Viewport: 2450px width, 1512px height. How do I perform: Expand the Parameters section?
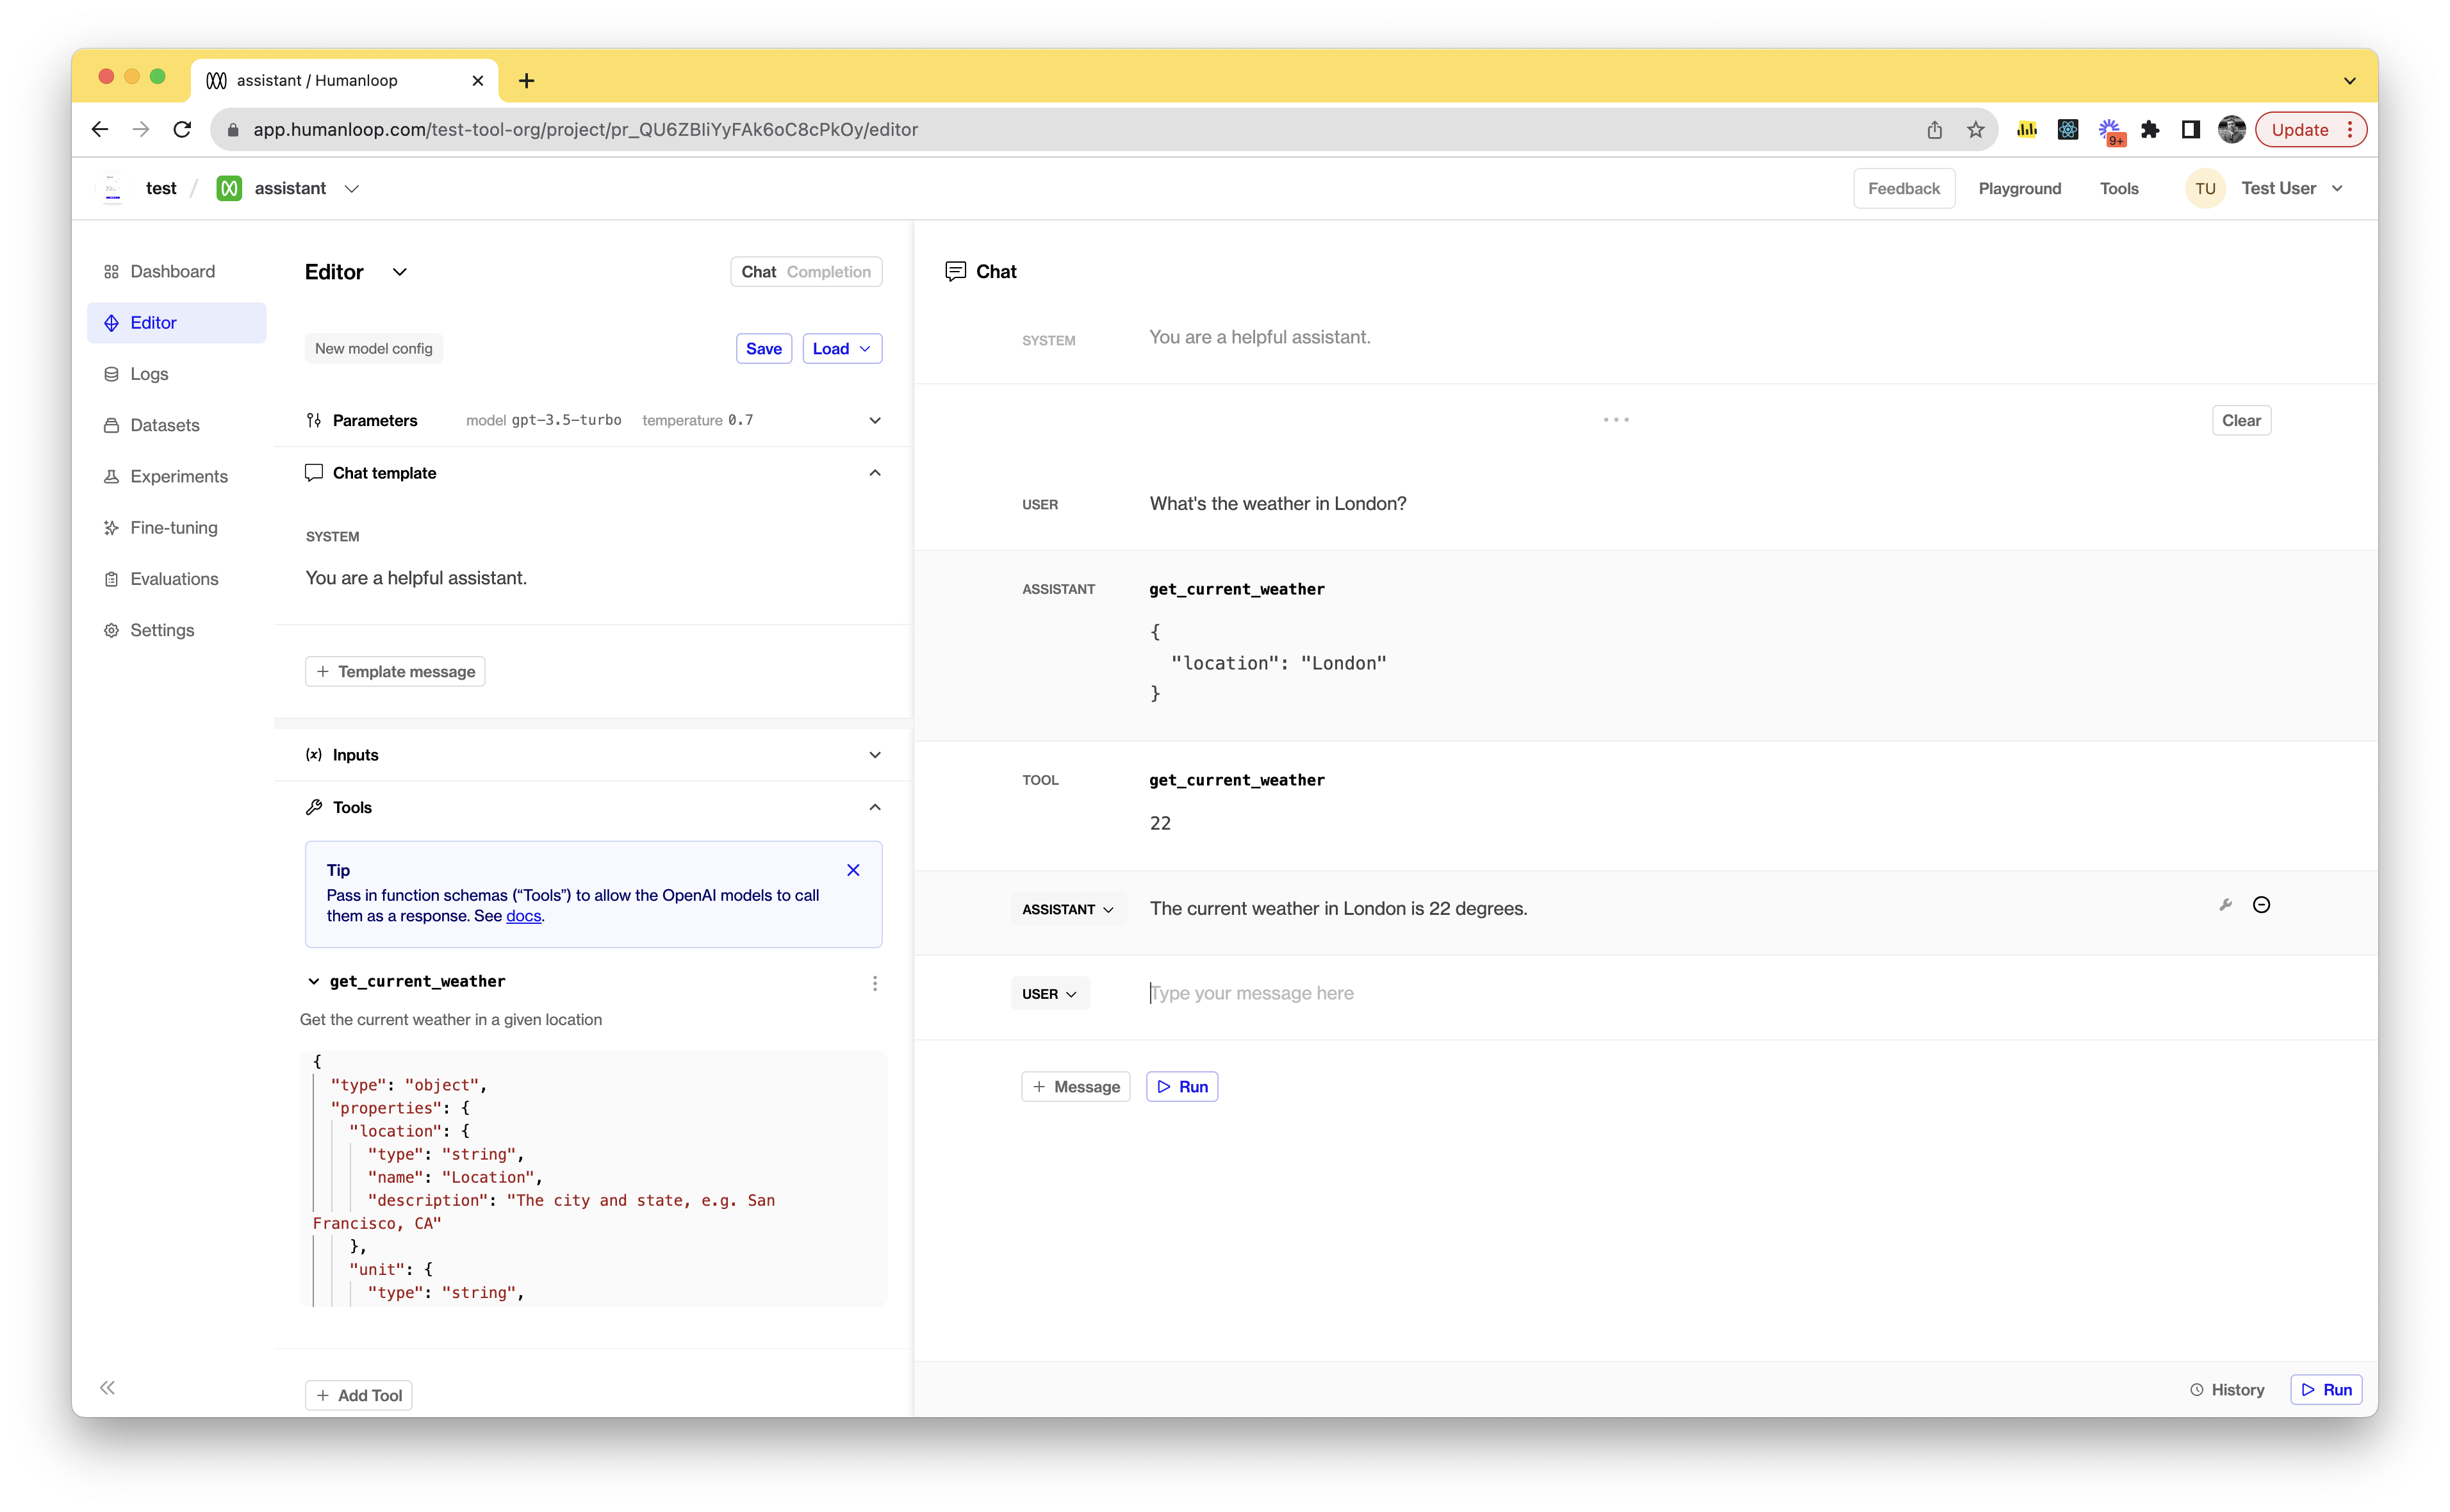click(875, 420)
